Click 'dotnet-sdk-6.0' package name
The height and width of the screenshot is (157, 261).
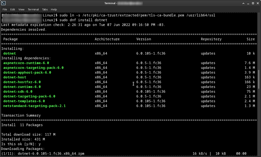point(18,92)
